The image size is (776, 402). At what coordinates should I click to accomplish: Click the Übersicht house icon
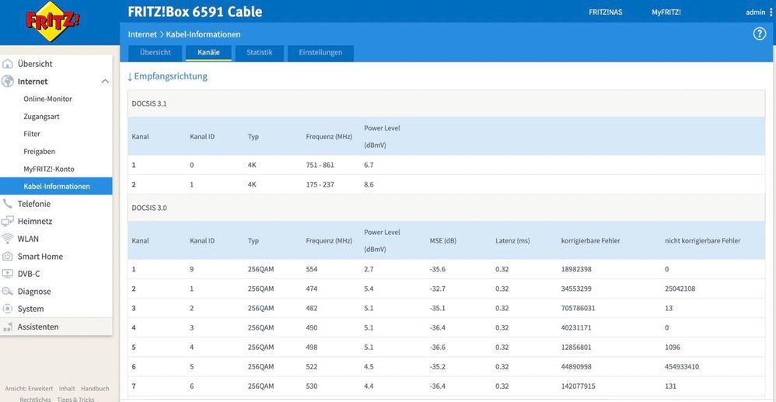pyautogui.click(x=8, y=64)
